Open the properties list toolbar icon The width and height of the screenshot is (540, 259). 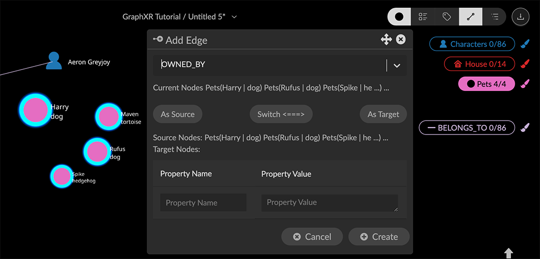pyautogui.click(x=423, y=16)
